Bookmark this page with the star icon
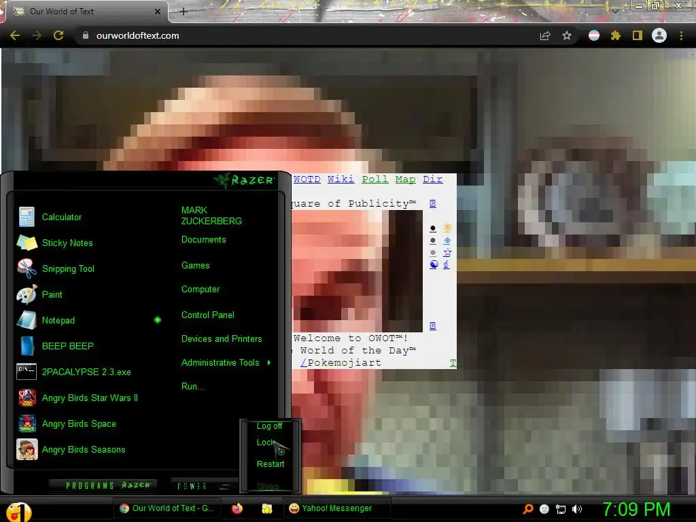The image size is (696, 522). click(x=567, y=35)
